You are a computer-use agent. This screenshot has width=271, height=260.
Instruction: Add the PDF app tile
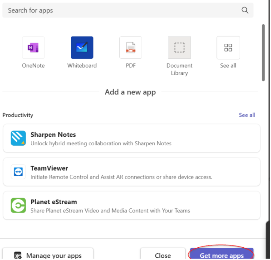(131, 47)
